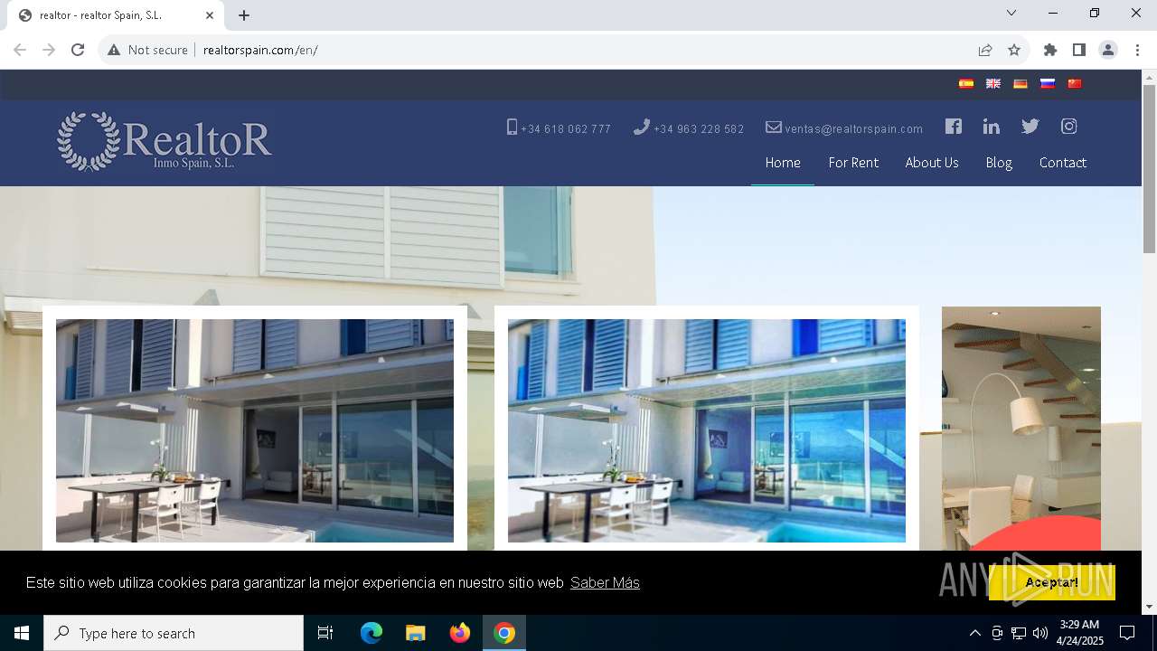Select the Chinese flag language
This screenshot has height=651, width=1157.
pos(1075,83)
